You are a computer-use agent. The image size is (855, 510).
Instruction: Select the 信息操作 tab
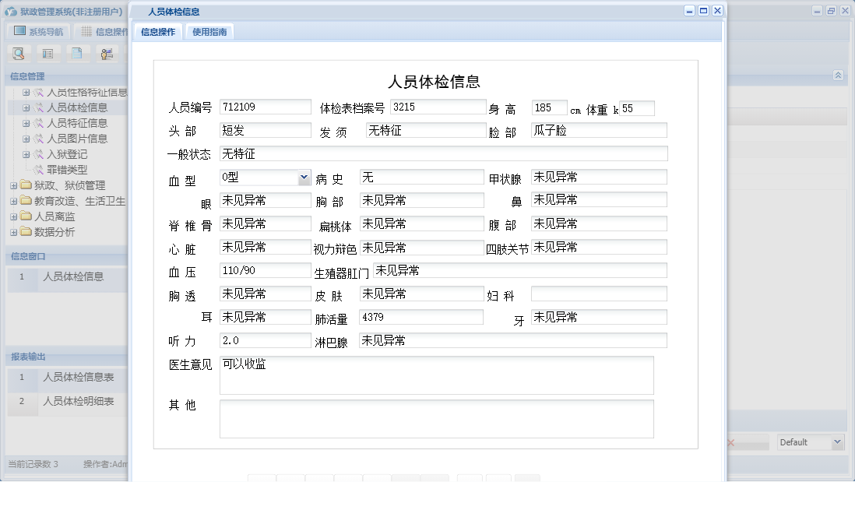[158, 32]
